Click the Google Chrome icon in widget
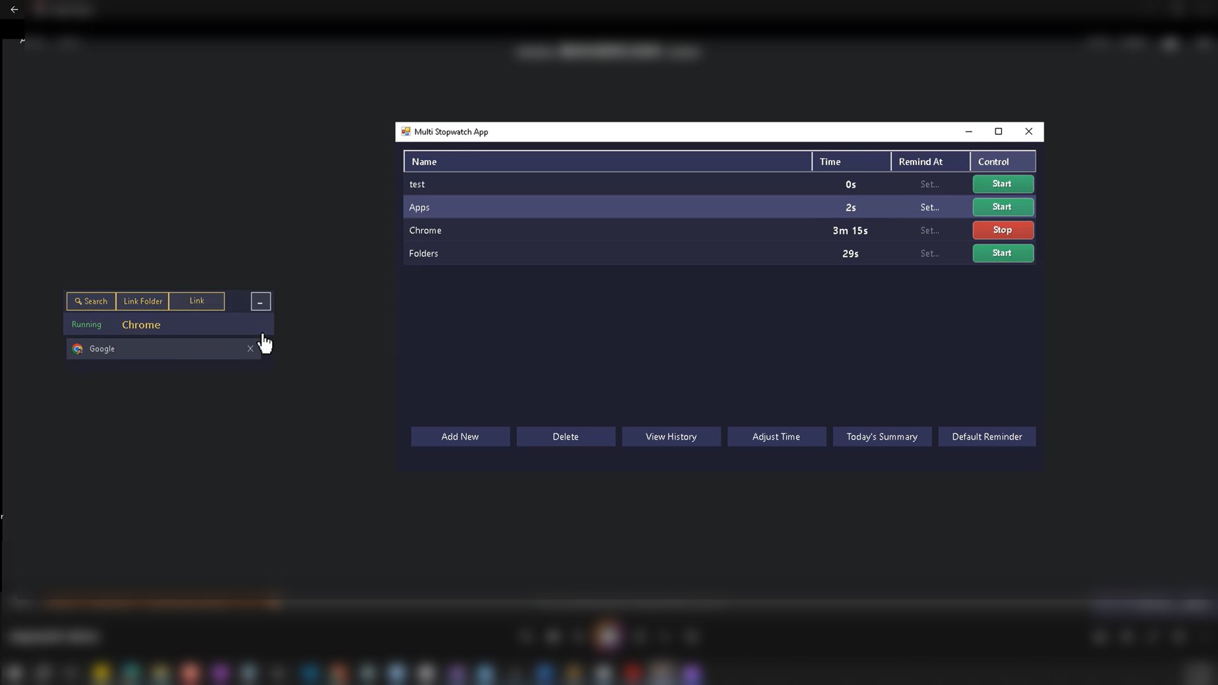 tap(77, 349)
